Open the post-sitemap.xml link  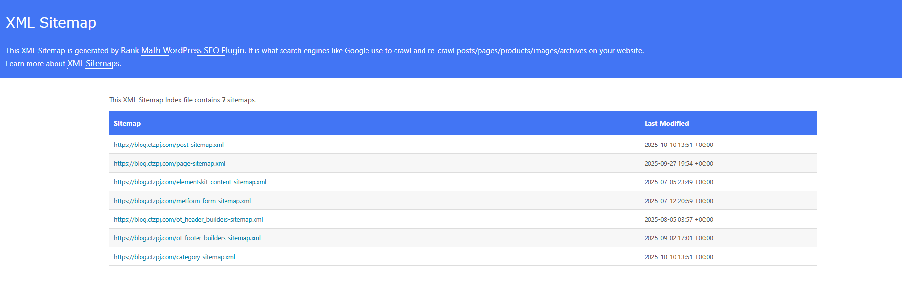pos(169,145)
